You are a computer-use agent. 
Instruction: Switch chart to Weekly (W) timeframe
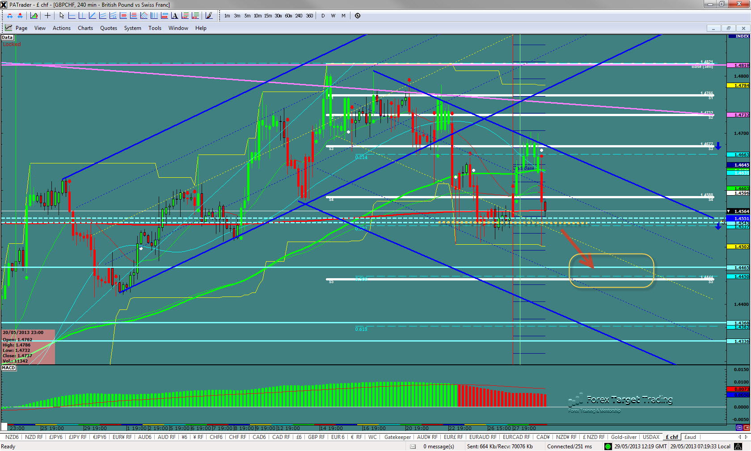333,16
